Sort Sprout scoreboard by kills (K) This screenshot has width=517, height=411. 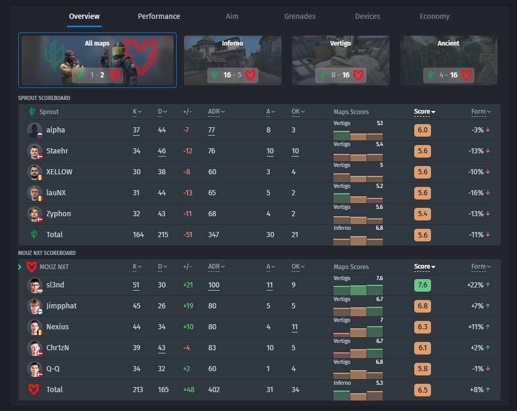click(x=137, y=112)
